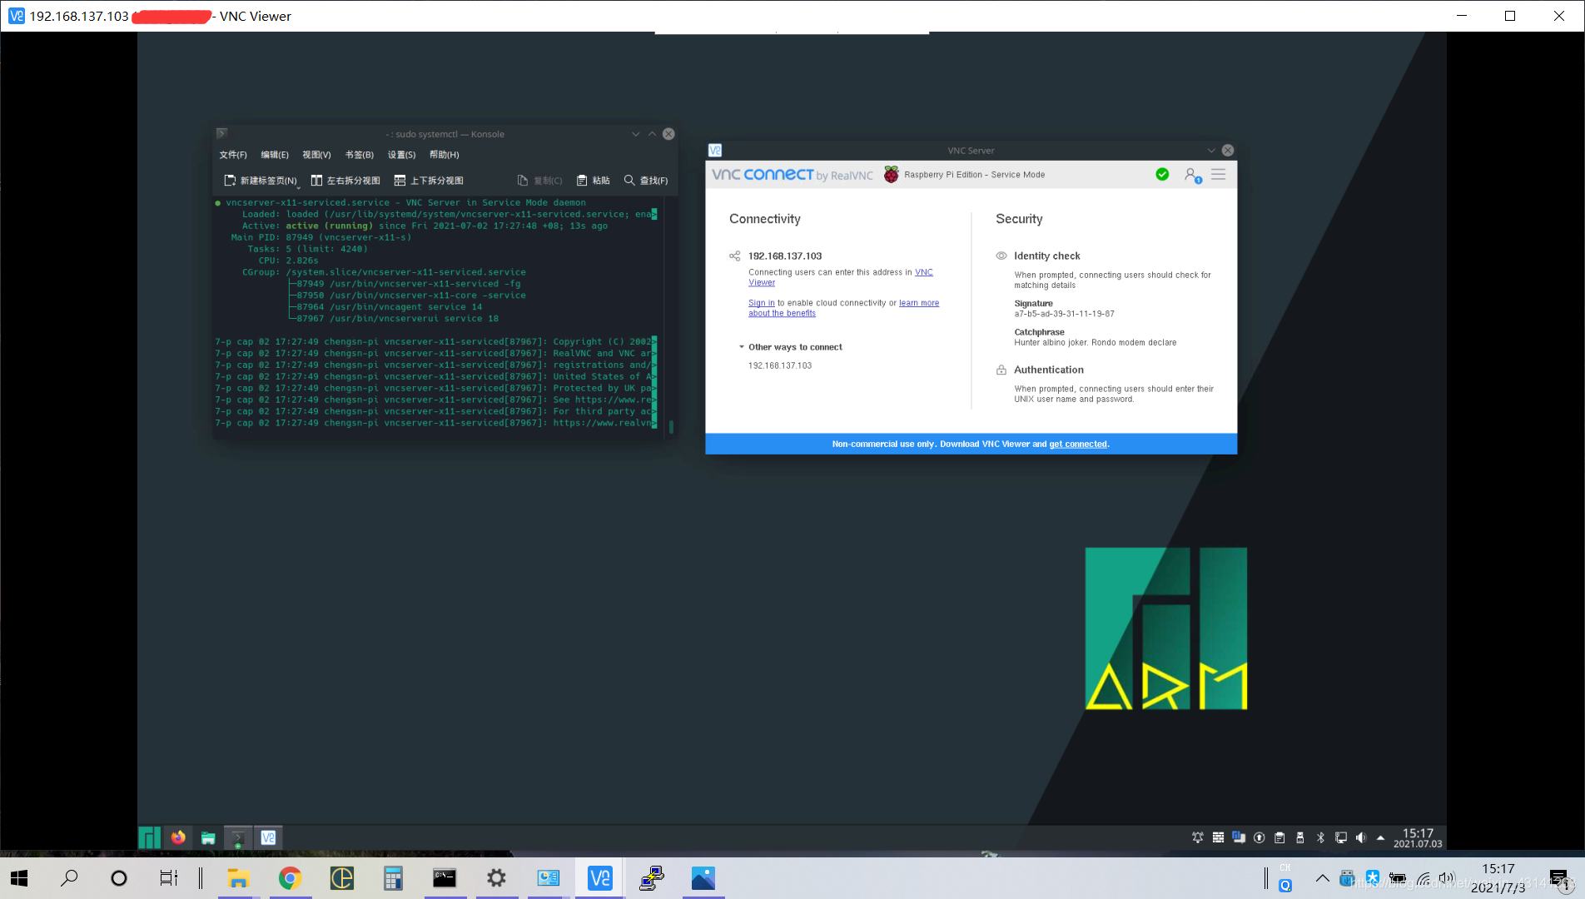This screenshot has width=1585, height=899.
Task: Expand hidden icons arrow in remote tray
Action: click(x=1381, y=837)
